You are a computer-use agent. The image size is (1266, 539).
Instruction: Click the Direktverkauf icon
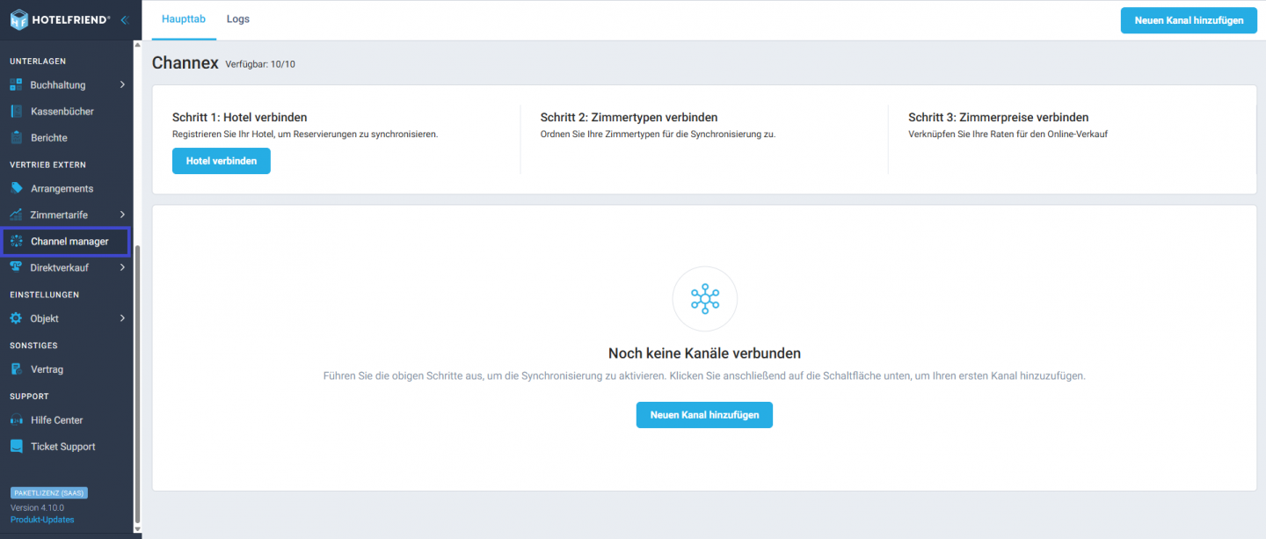coord(16,268)
